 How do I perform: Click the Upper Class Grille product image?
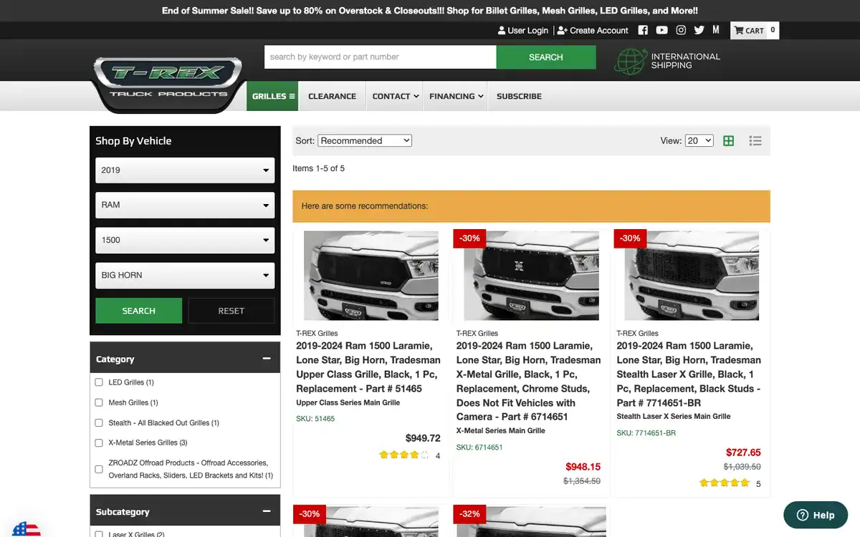[x=371, y=276]
